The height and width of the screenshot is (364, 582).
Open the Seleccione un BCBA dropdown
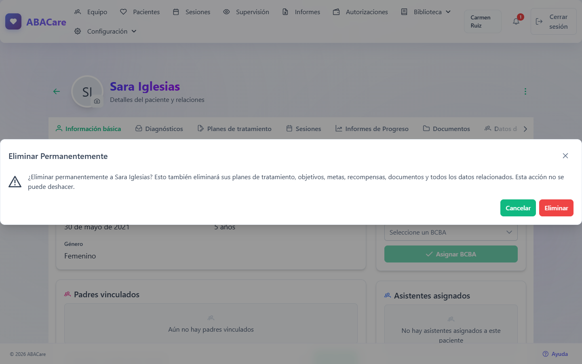451,233
